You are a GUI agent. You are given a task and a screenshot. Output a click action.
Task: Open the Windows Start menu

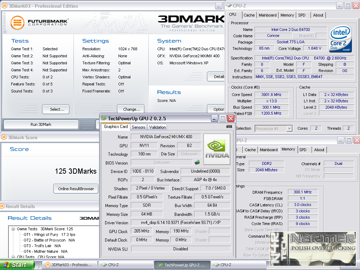tap(17, 265)
